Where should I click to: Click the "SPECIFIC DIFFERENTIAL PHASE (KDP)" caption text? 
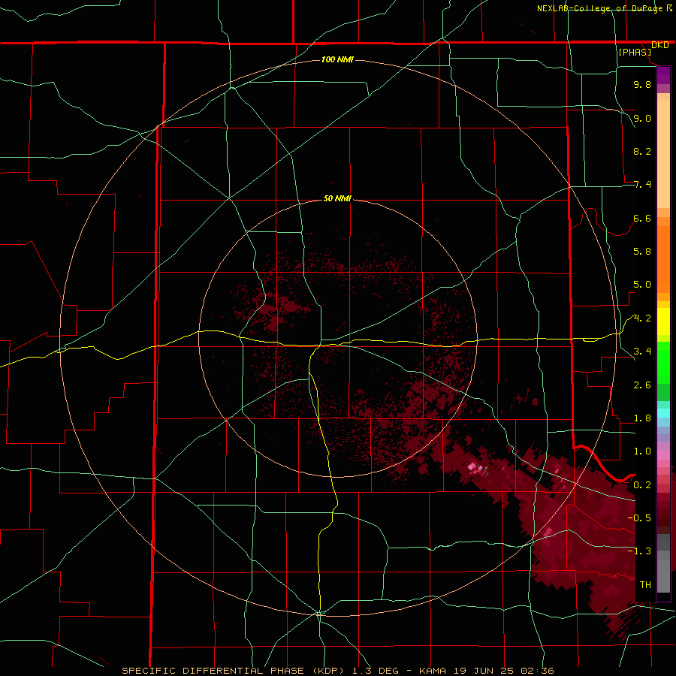[x=234, y=671]
